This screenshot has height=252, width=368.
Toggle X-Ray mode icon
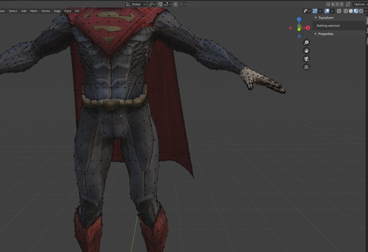pos(339,11)
